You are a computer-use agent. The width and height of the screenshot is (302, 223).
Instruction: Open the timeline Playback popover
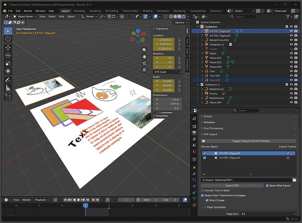coord(42,200)
